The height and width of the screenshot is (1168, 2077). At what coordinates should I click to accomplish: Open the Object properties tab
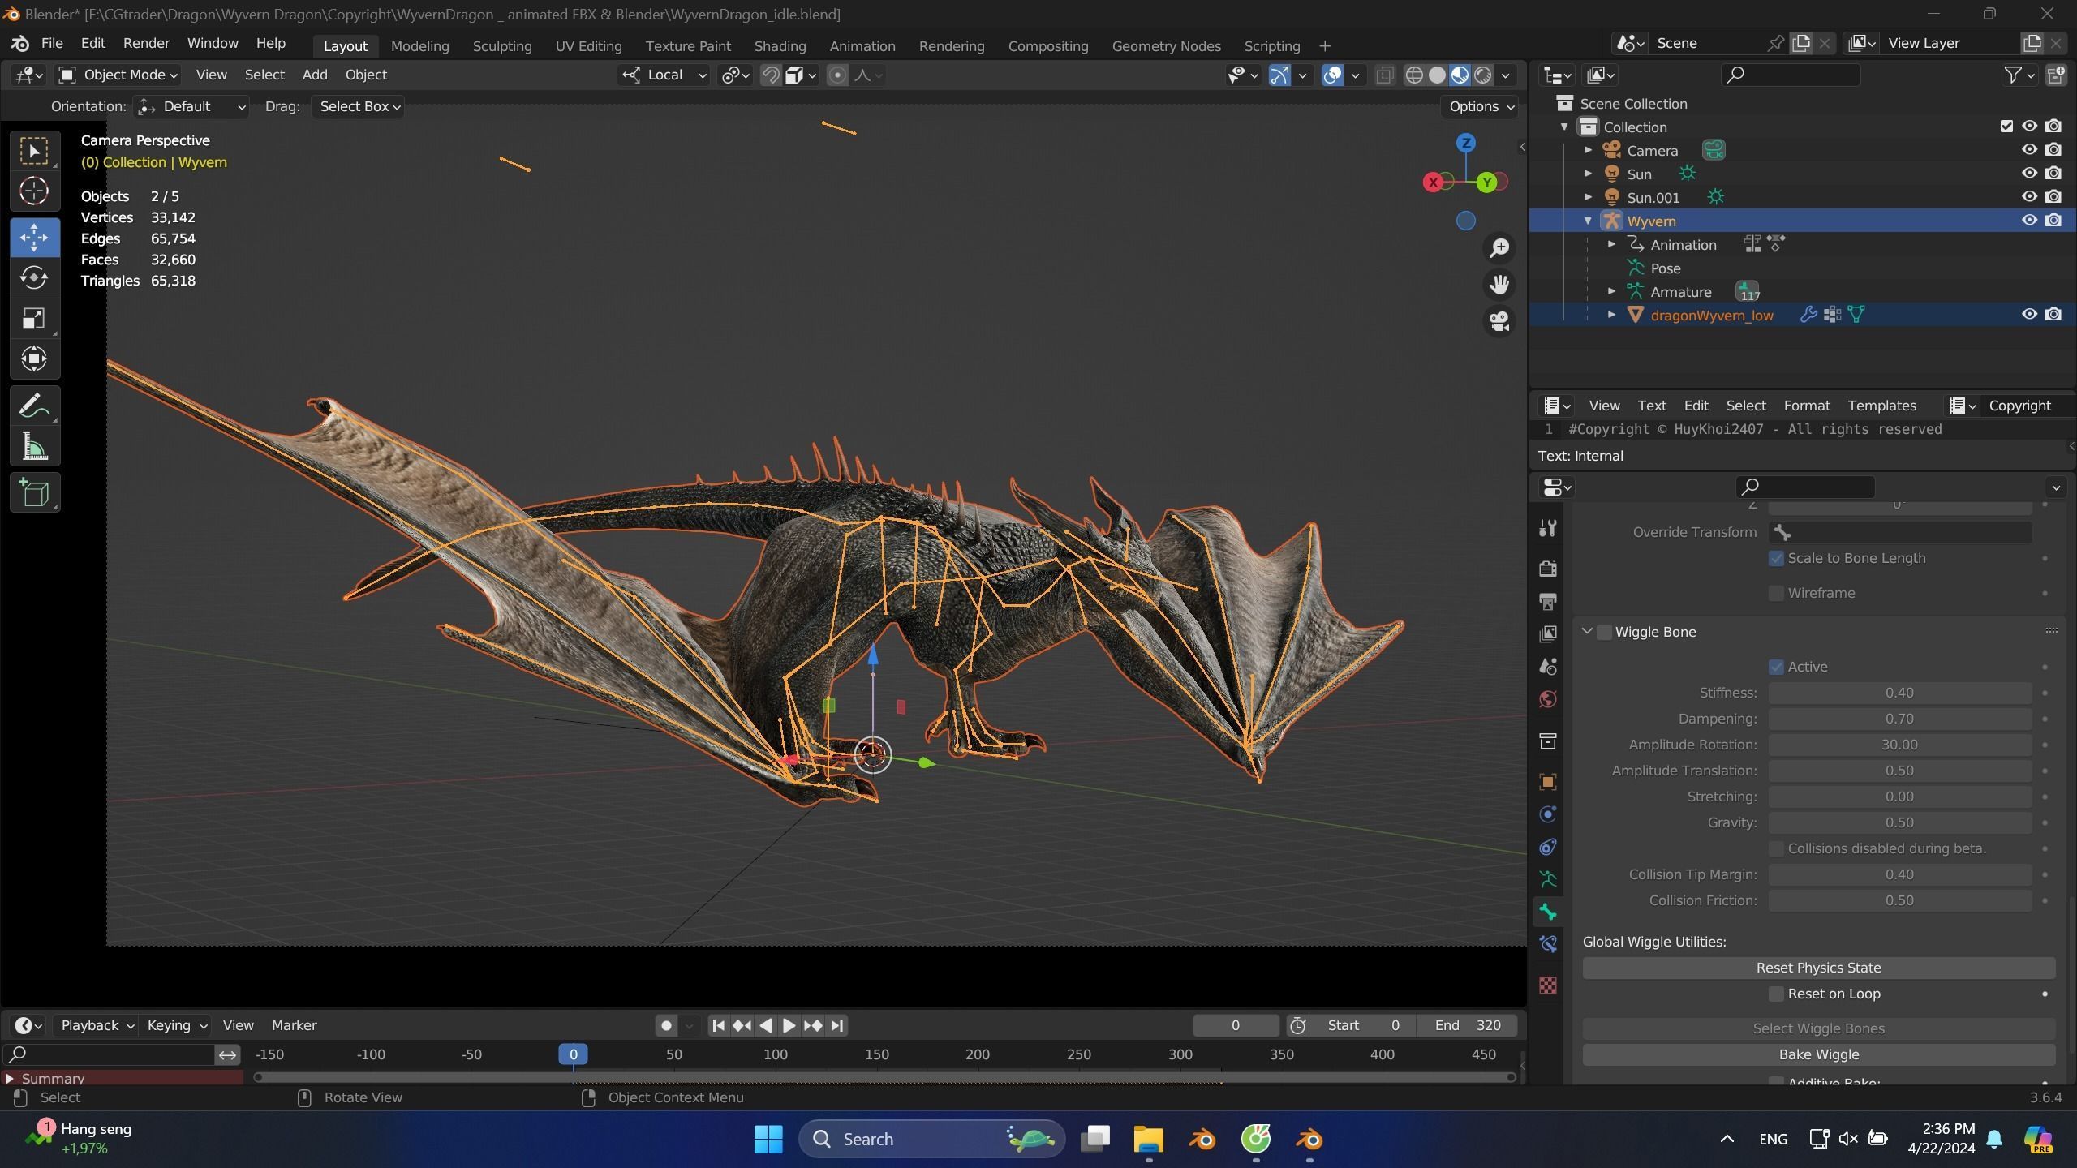click(x=1548, y=782)
